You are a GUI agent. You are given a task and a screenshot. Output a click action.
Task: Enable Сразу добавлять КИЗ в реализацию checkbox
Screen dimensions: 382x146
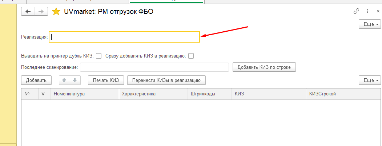[x=191, y=56]
